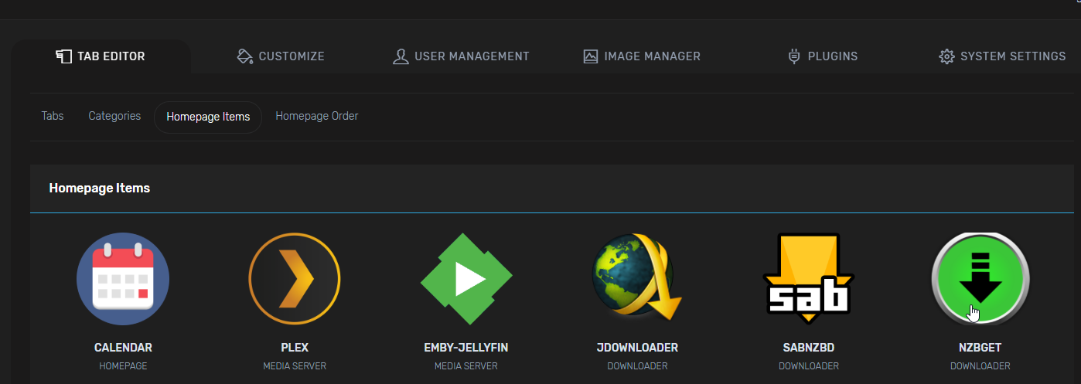
Task: Click the DOWNLOADER subtitle under SABnzbd
Action: (809, 366)
